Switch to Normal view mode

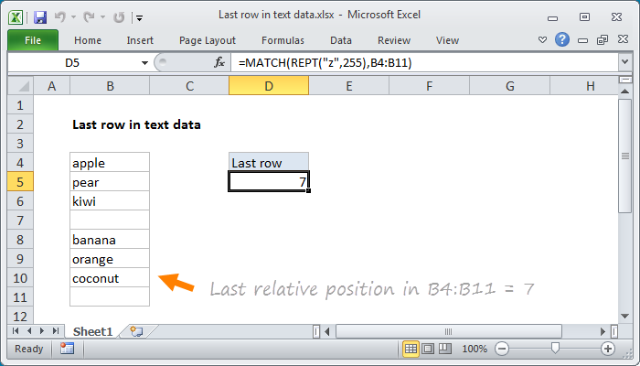pyautogui.click(x=411, y=349)
